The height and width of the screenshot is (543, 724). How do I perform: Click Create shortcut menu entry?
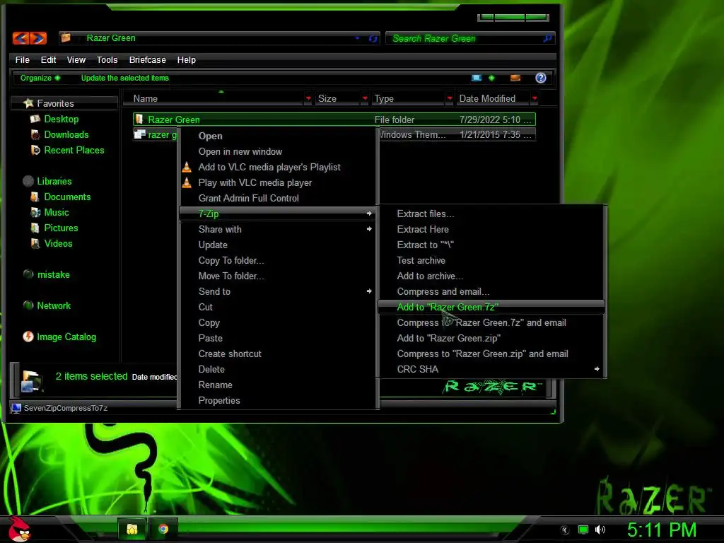click(277, 354)
